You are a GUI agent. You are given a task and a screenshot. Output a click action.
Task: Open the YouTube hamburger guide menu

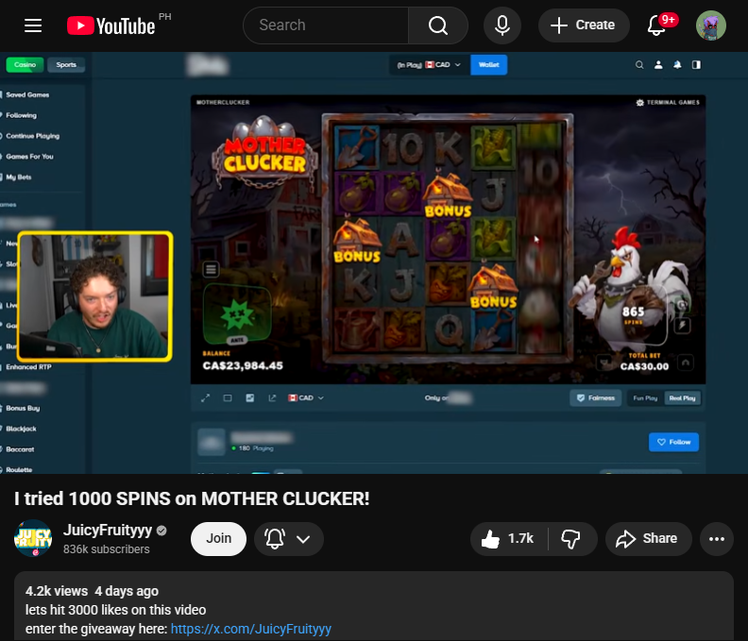33,25
